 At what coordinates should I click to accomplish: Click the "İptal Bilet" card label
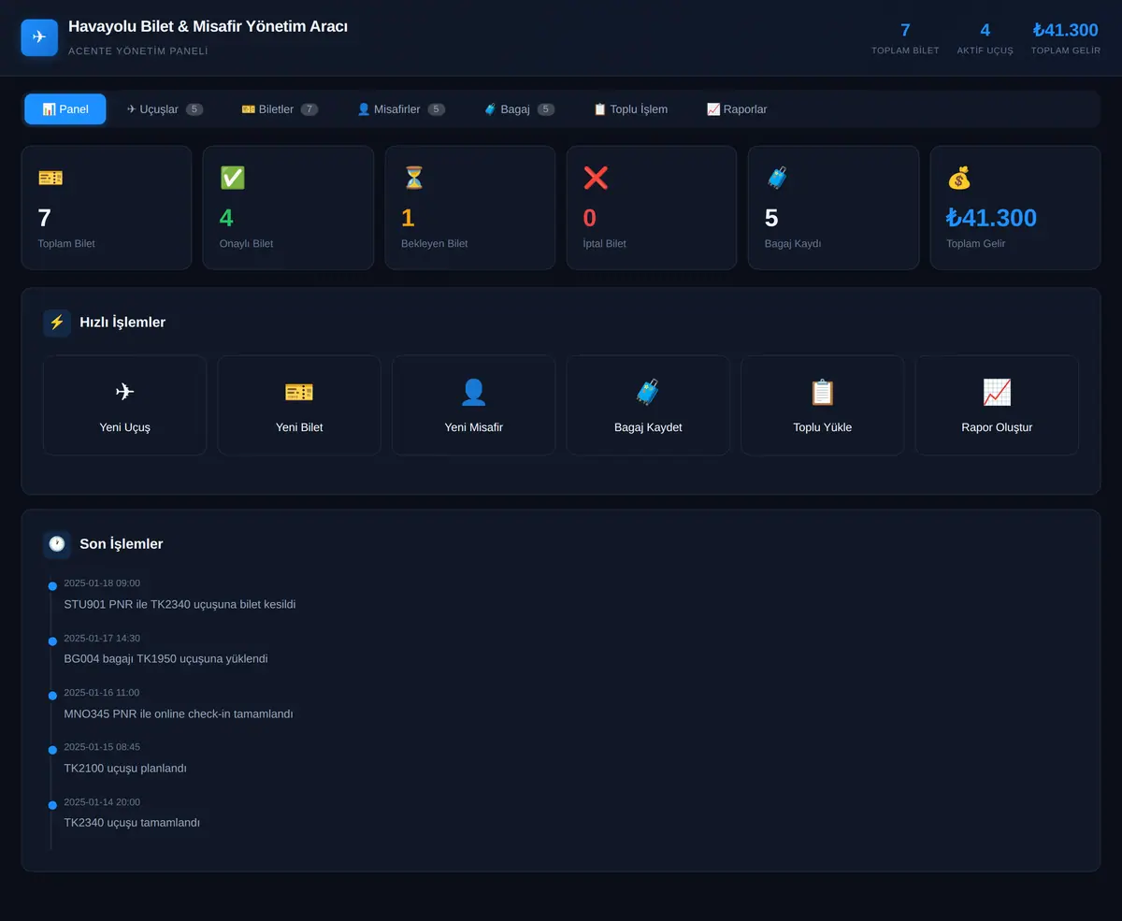point(605,243)
